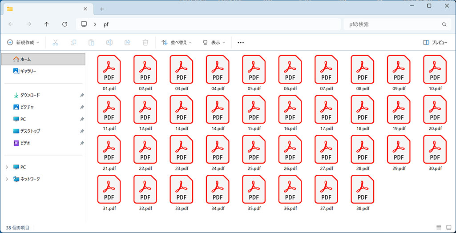Go up one folder with Up arrow
The width and height of the screenshot is (456, 233).
pyautogui.click(x=47, y=24)
